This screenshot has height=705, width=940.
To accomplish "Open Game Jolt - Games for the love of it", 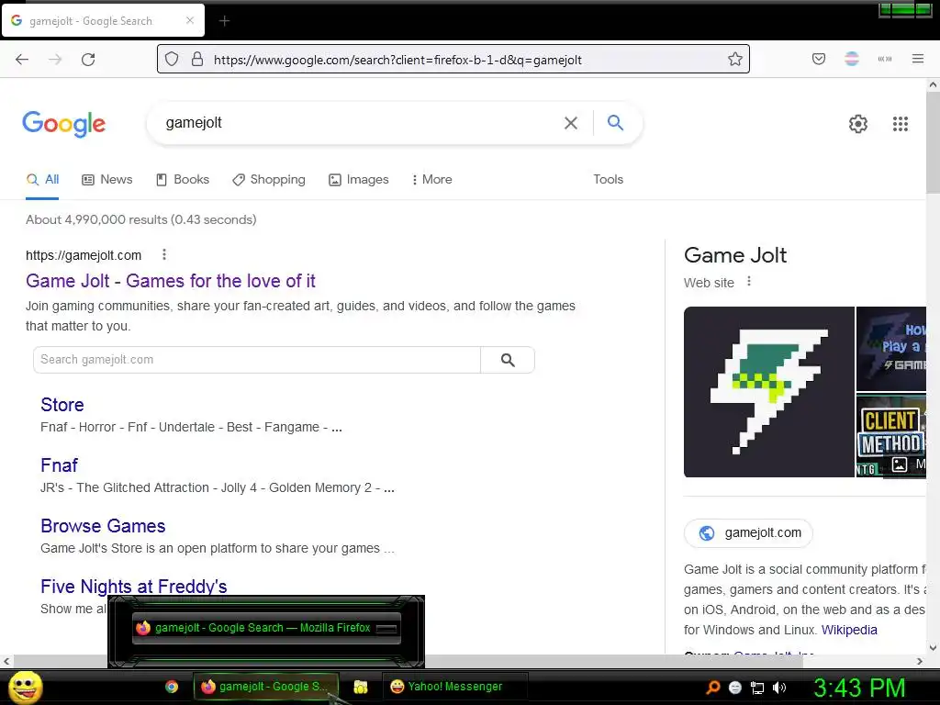I will pyautogui.click(x=170, y=281).
